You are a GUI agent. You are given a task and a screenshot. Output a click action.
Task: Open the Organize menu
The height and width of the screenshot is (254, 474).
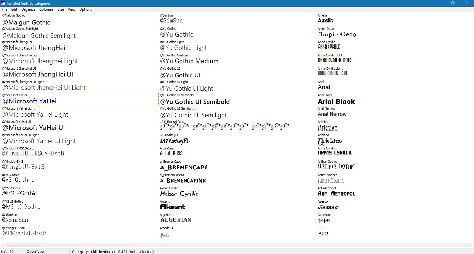point(28,9)
